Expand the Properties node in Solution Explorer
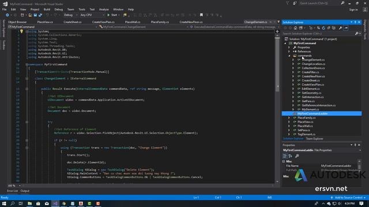Viewport: 369px width, 207px height. (x=289, y=47)
